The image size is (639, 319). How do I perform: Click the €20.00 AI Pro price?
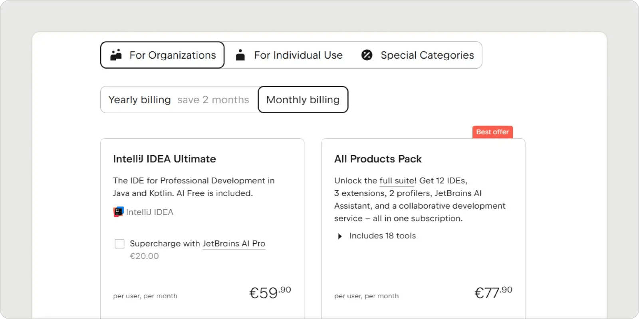click(144, 256)
